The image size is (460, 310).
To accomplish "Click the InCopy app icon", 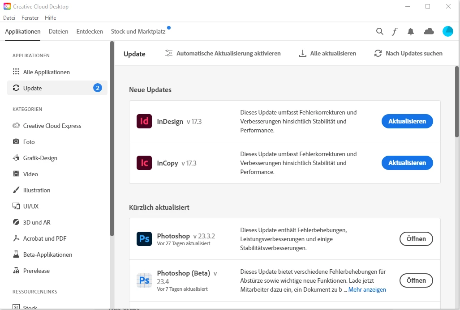I will (x=144, y=163).
